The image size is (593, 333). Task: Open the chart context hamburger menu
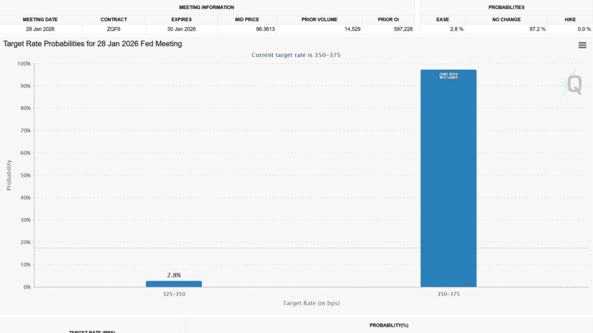(582, 45)
